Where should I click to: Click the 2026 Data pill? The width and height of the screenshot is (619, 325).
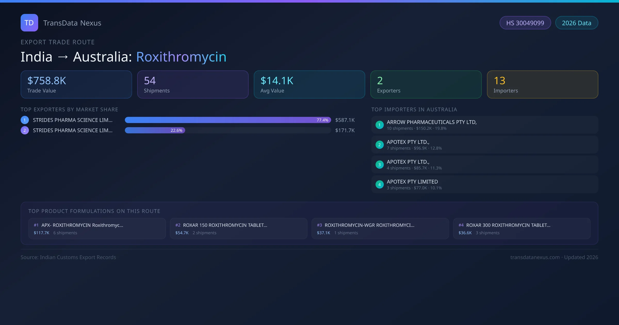point(576,23)
